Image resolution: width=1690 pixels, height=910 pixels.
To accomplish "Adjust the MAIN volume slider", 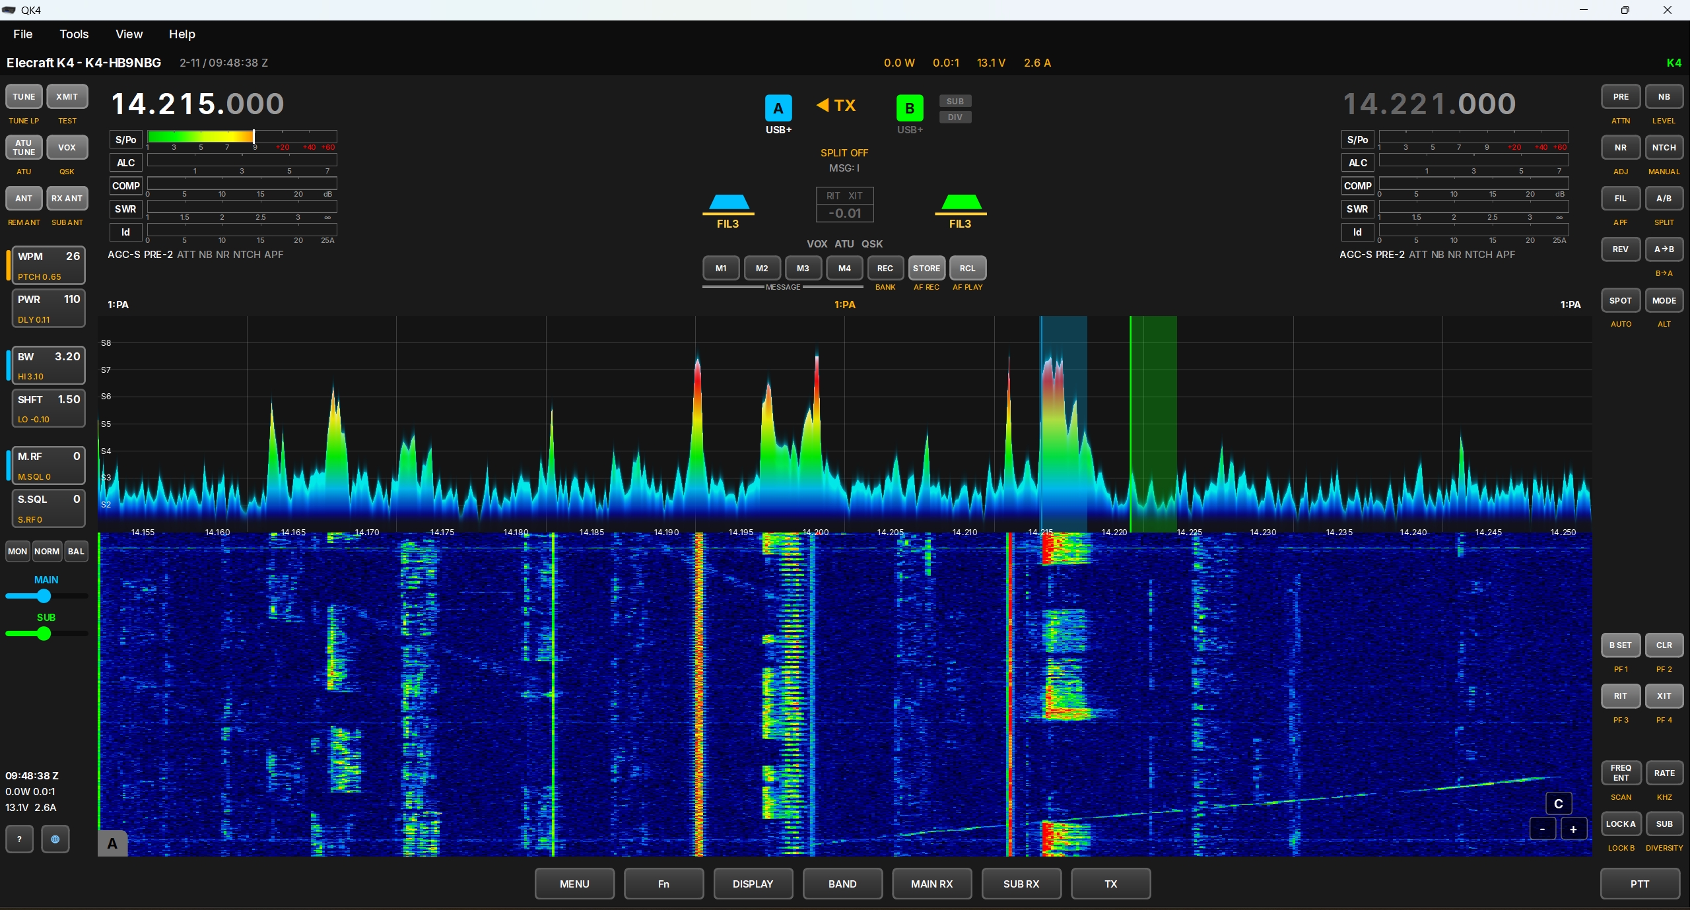I will [x=44, y=597].
